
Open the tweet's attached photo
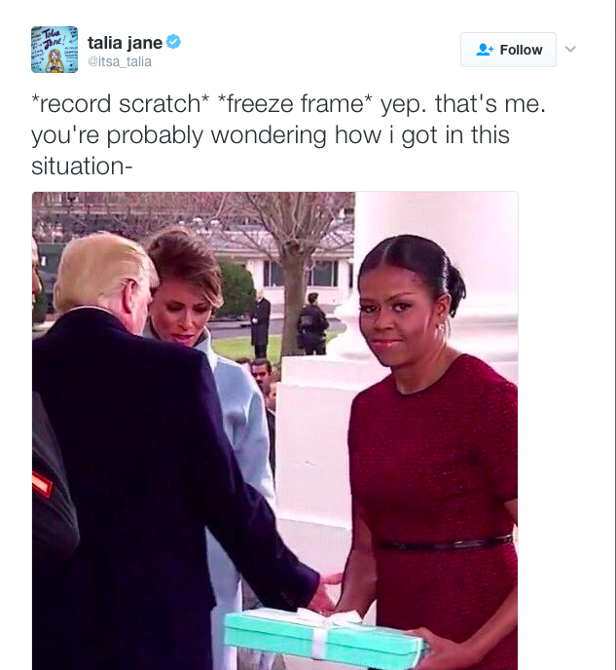(275, 430)
